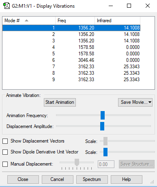Click the Dipole Derivative Scale slider handle

click(105, 152)
